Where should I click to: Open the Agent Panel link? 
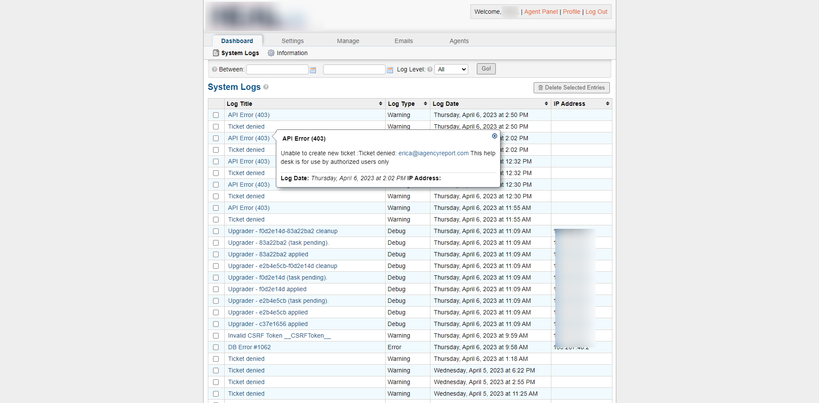point(541,12)
